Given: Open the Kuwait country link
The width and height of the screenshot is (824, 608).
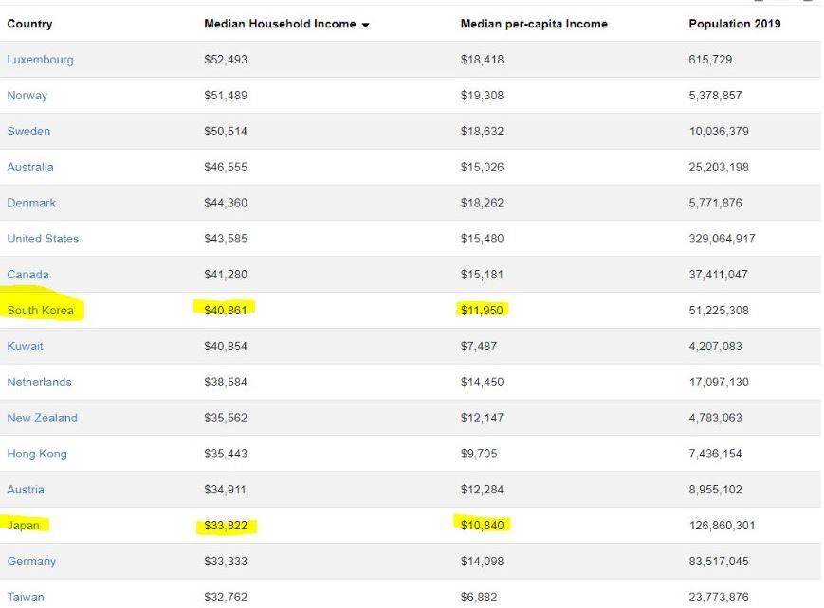Looking at the screenshot, I should tap(25, 347).
